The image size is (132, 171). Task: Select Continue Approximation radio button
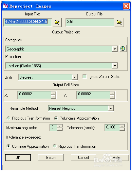click(9, 146)
